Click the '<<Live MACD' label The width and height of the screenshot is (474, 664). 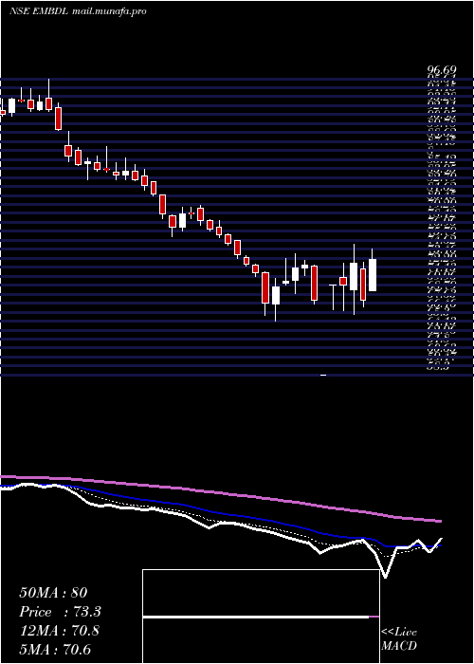[x=399, y=639]
